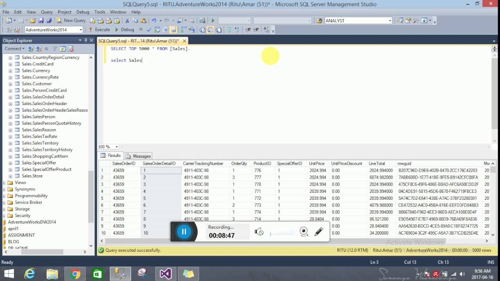Image resolution: width=500 pixels, height=281 pixels.
Task: Click the Refresh icon in Object Explorer
Action: coord(62,49)
